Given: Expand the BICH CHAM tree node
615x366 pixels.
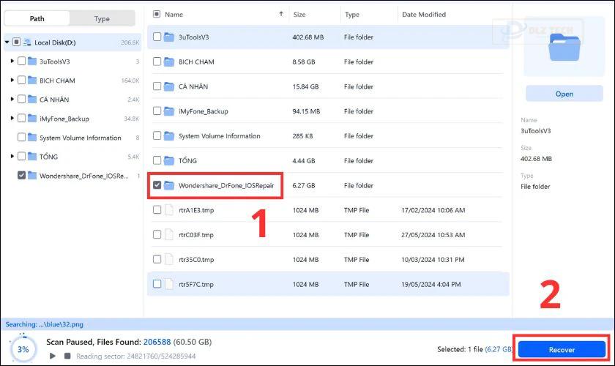Looking at the screenshot, I should [x=12, y=80].
